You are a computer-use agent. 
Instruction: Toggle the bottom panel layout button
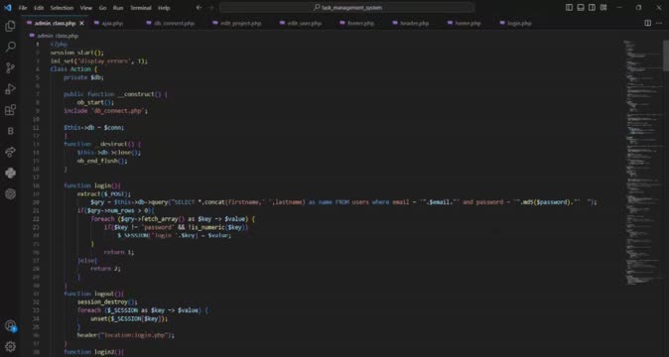point(581,7)
